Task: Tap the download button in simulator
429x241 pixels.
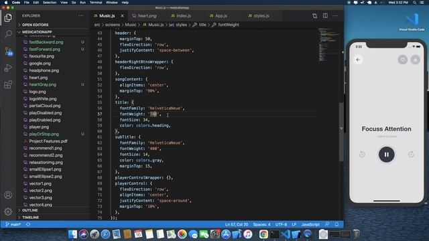Action: click(416, 60)
